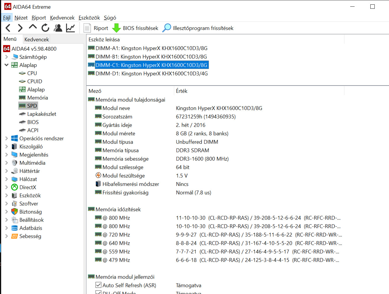
Task: Select DIMM-D1 Kingston HyperX 4G device
Action: coord(148,73)
